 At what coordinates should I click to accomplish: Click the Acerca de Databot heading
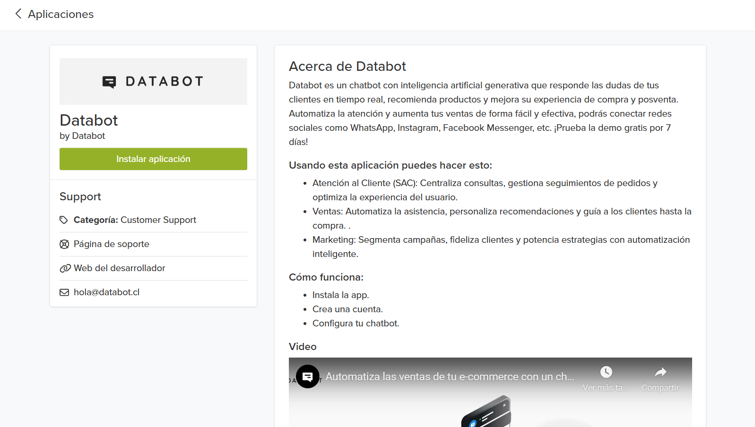tap(347, 66)
